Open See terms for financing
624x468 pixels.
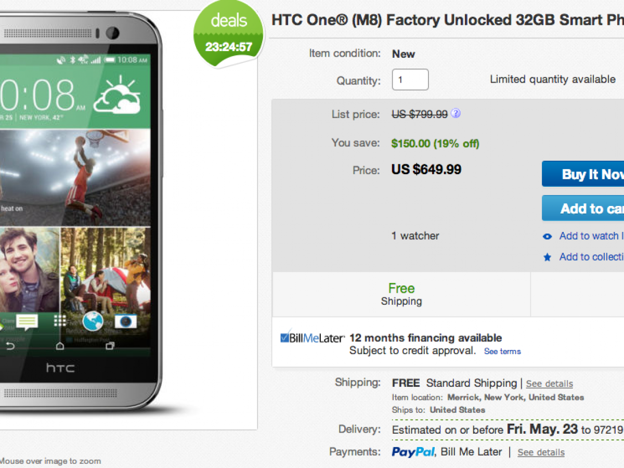(502, 352)
